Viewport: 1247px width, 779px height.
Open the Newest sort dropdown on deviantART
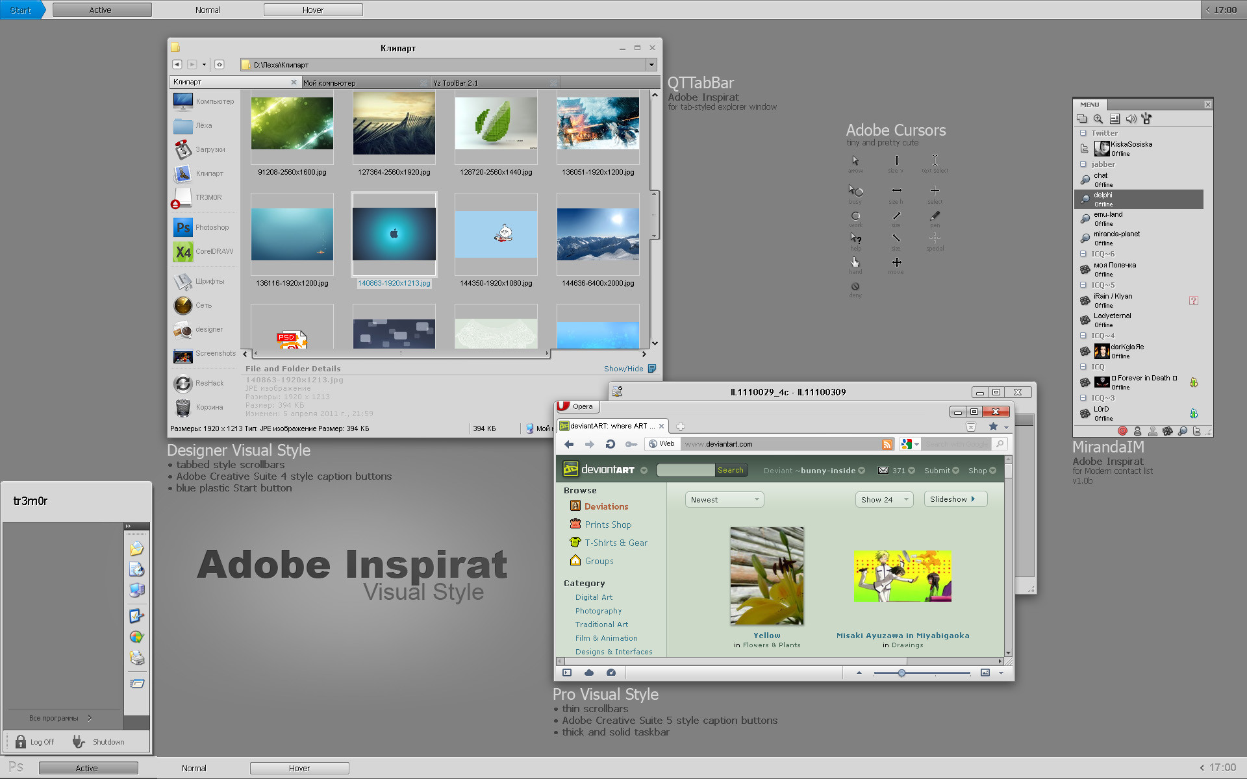click(x=724, y=499)
